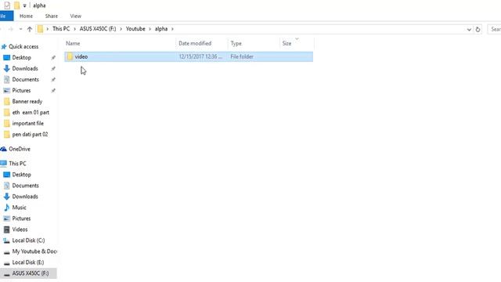Click the pin icon beside Desktop
The image size is (501, 282).
53,57
